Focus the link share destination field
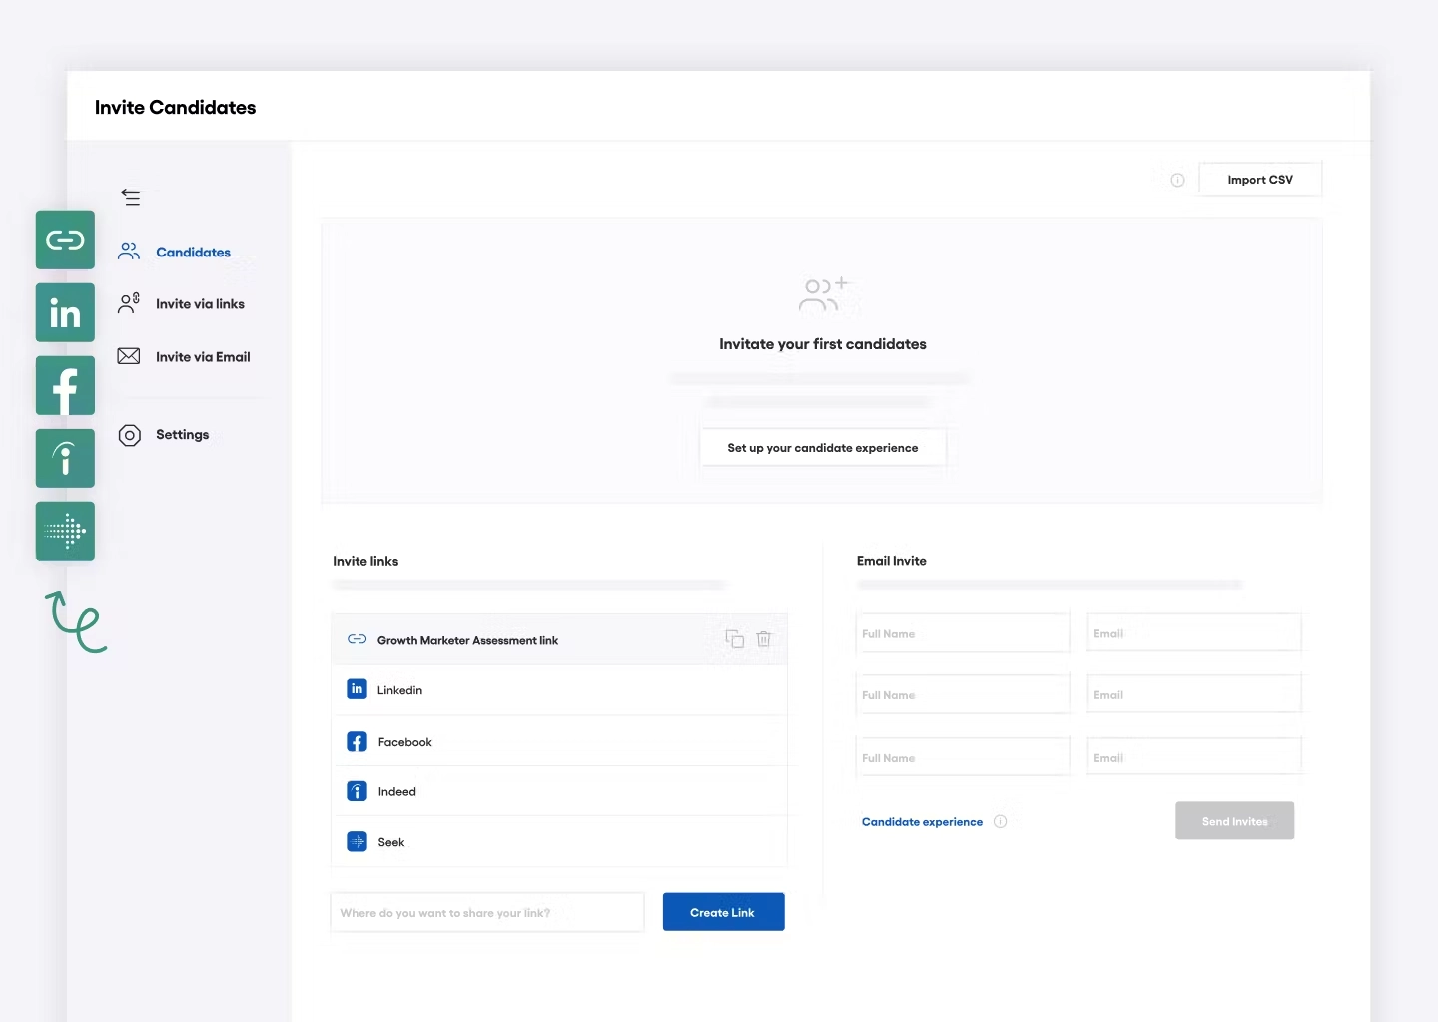1438x1022 pixels. point(487,913)
